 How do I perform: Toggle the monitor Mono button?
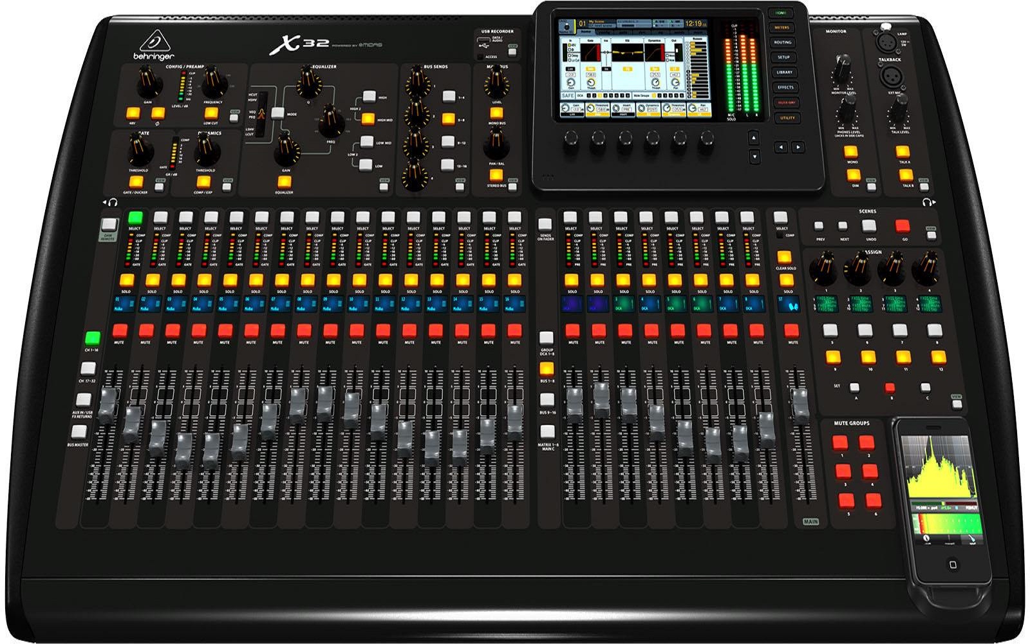coord(852,152)
